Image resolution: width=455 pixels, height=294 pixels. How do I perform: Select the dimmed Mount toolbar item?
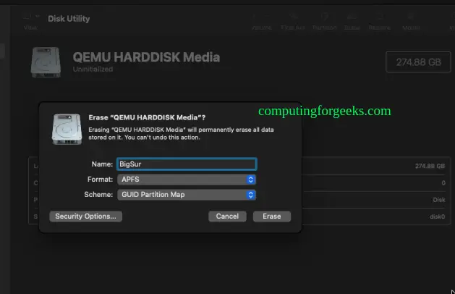(411, 22)
